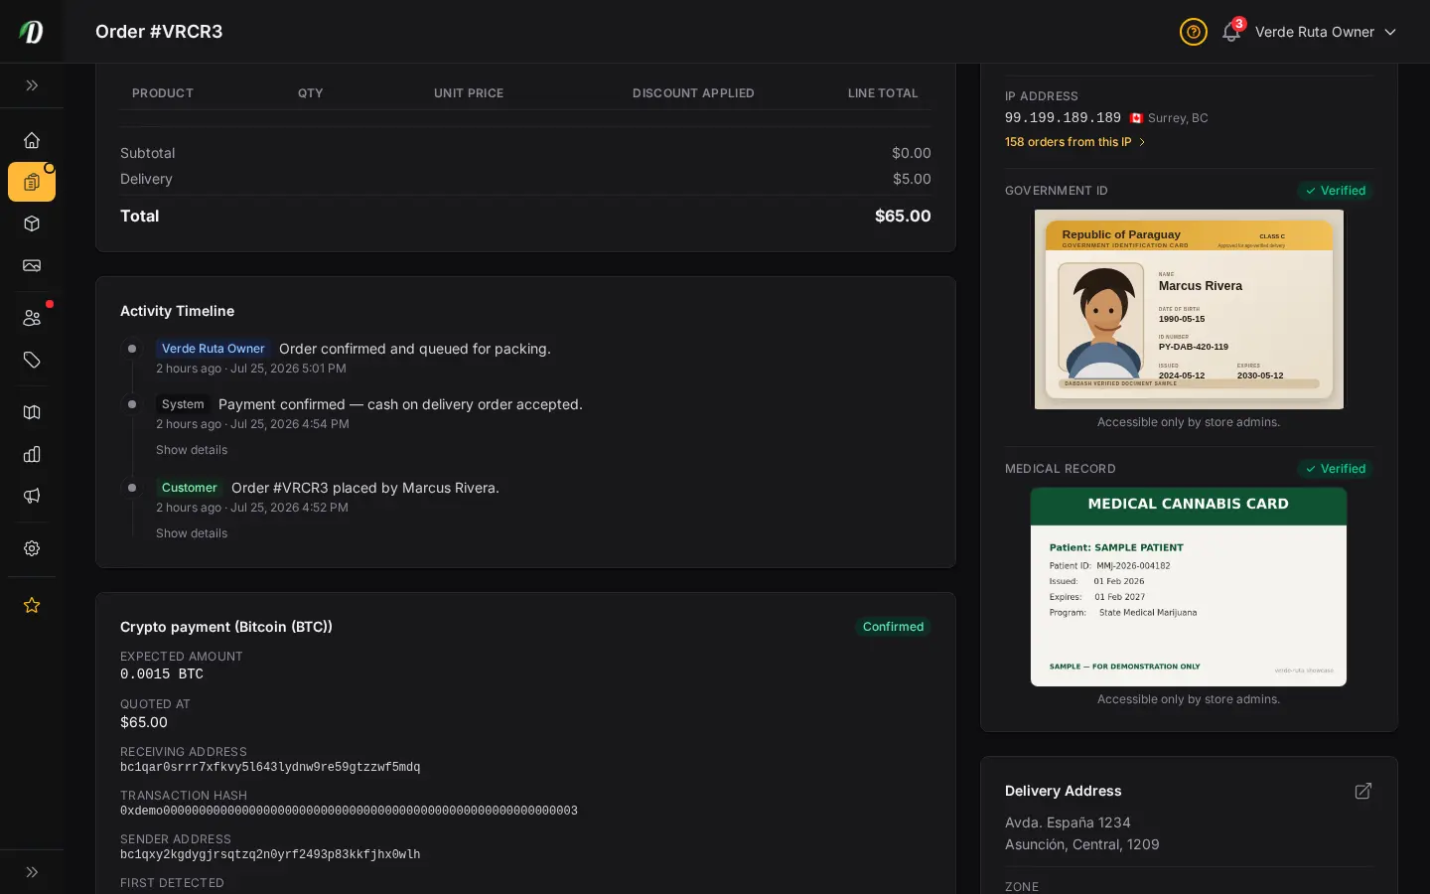The image size is (1430, 894).
Task: Click the yellow star icon in sidebar
Action: (x=32, y=605)
